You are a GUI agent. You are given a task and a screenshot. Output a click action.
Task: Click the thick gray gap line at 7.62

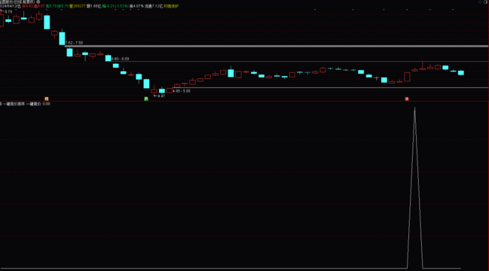tap(275, 46)
